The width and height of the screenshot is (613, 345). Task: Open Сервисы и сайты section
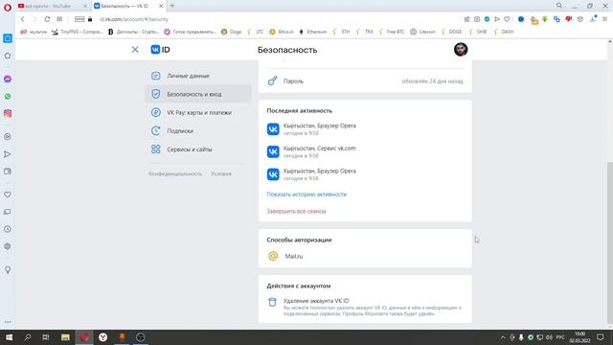(198, 149)
